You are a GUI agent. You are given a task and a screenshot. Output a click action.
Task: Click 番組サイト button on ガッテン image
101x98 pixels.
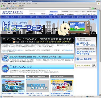pyautogui.click(x=70, y=91)
